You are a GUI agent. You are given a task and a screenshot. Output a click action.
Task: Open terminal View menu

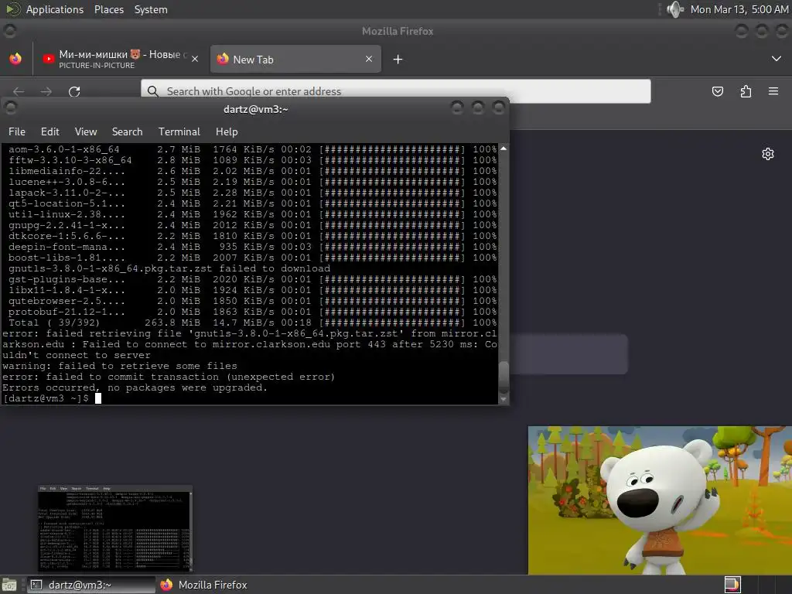pos(86,131)
